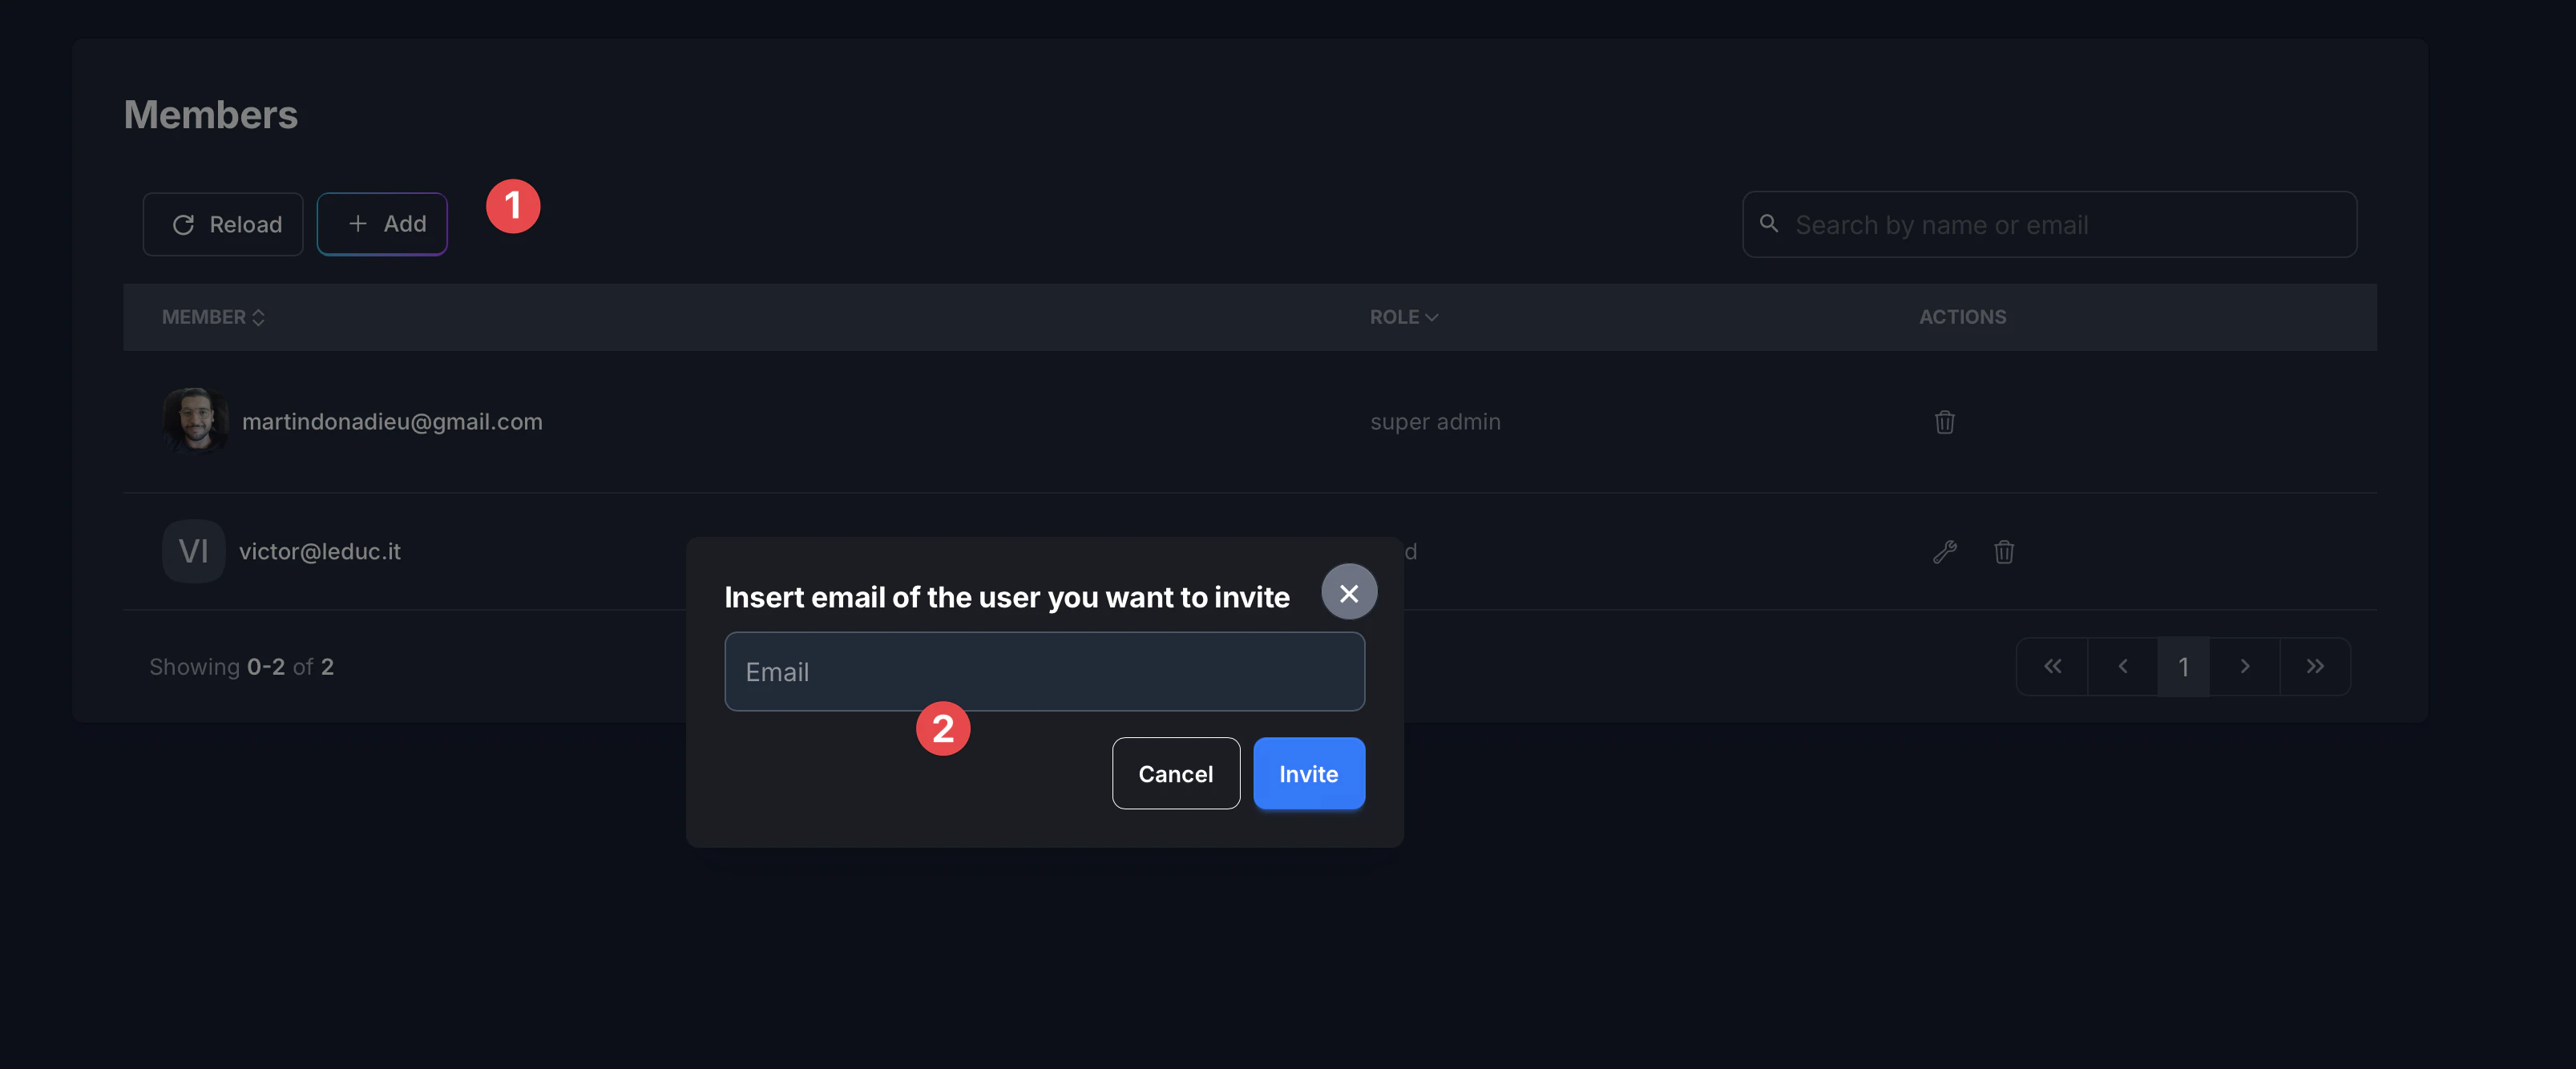Close the invite dialog with X

[x=1348, y=593]
